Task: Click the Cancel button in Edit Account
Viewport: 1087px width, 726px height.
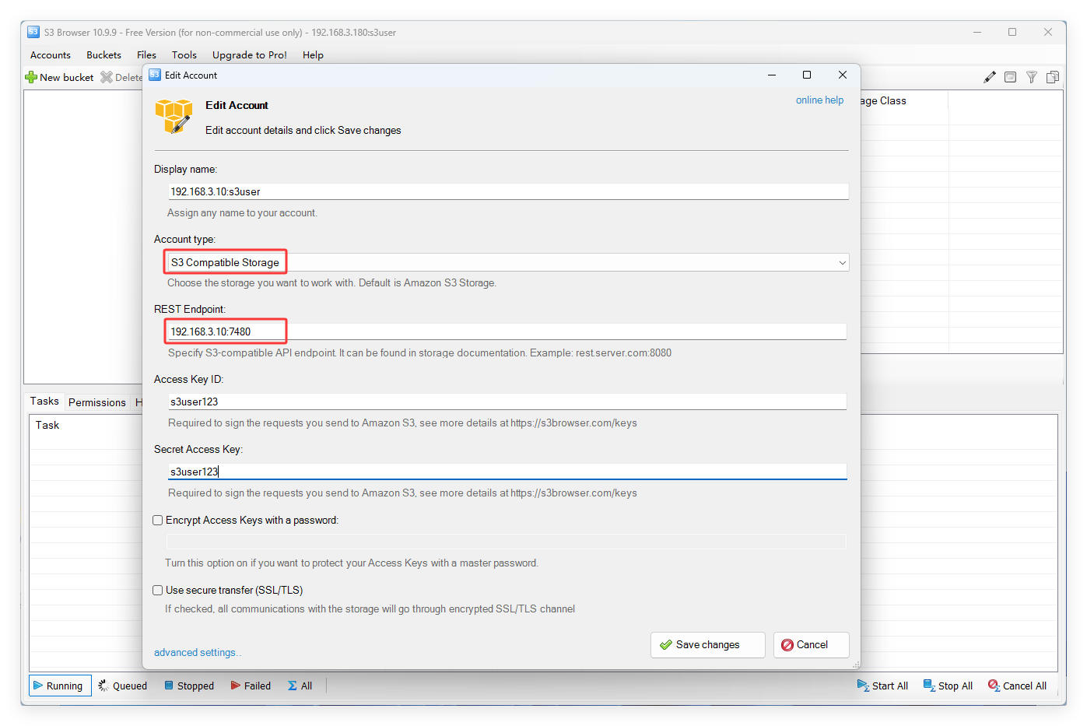Action: click(812, 645)
